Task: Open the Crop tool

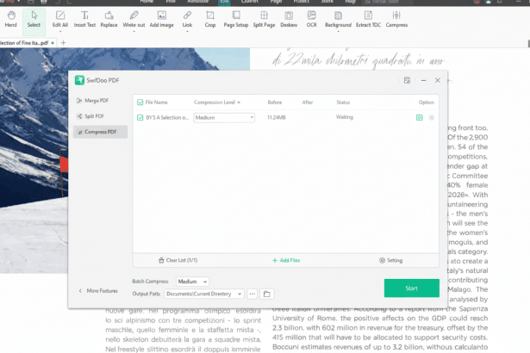Action: (210, 19)
